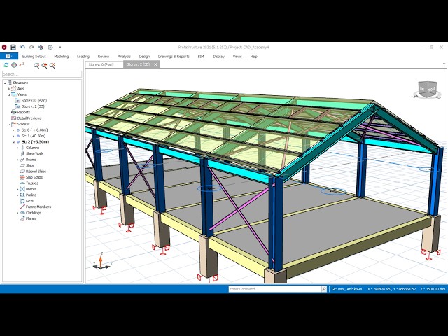This screenshot has width=448, height=336.
Task: Open the BIM ribbon tab
Action: click(x=201, y=57)
